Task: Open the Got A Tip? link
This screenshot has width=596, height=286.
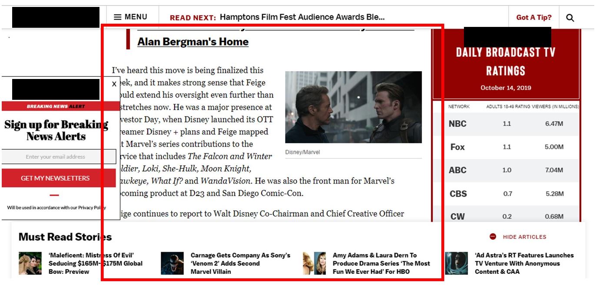Action: click(x=533, y=17)
